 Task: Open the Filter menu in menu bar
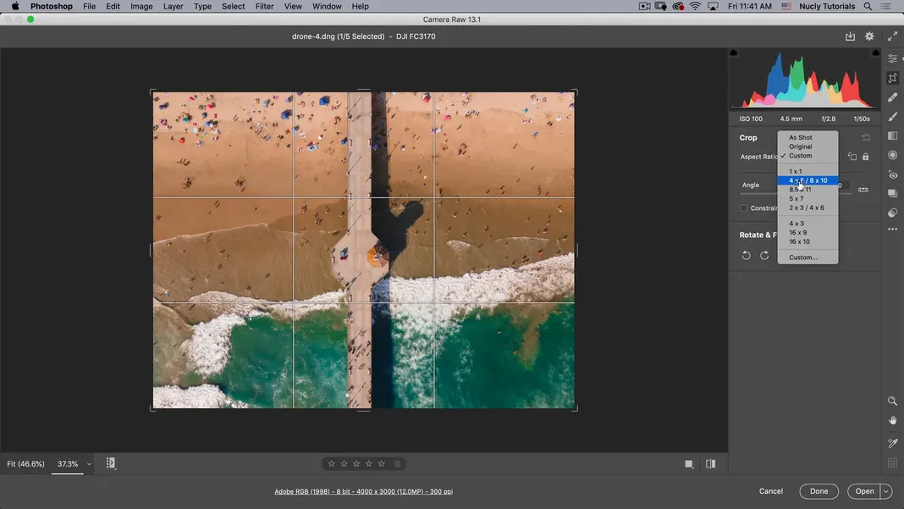[x=264, y=6]
